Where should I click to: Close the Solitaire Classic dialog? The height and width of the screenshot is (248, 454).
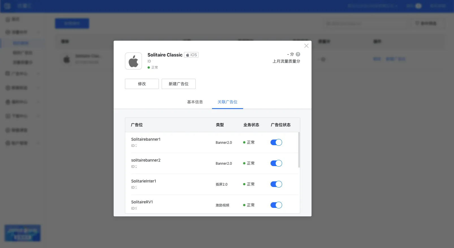pyautogui.click(x=306, y=46)
